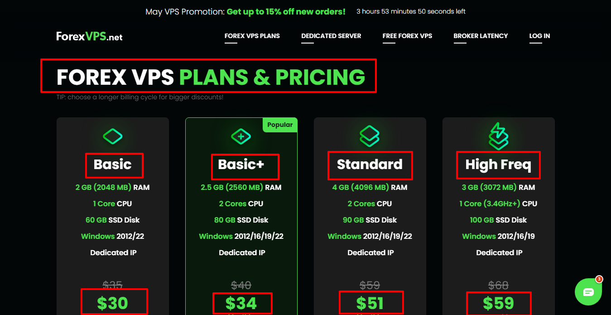Go to Dedicated Server page
Screen dimensions: 611x315
coord(331,36)
